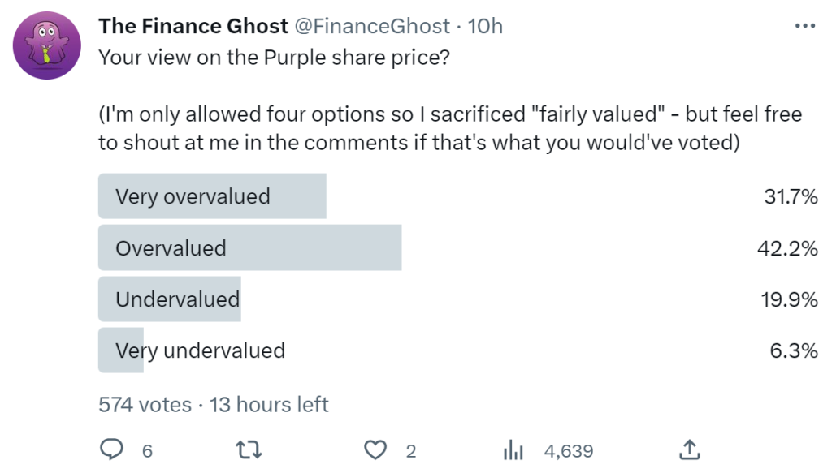Select the Very overvalued poll option
The height and width of the screenshot is (473, 832).
pos(193,196)
